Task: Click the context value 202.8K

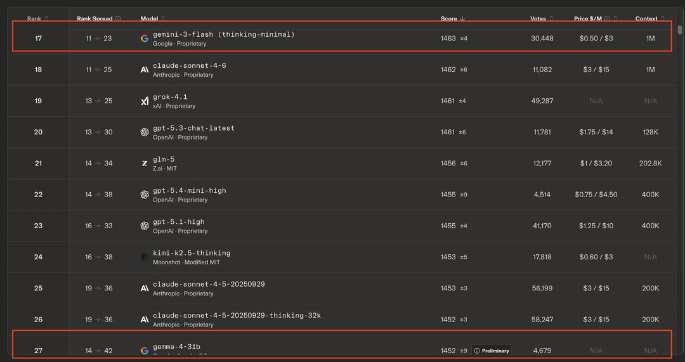Action: click(x=651, y=164)
